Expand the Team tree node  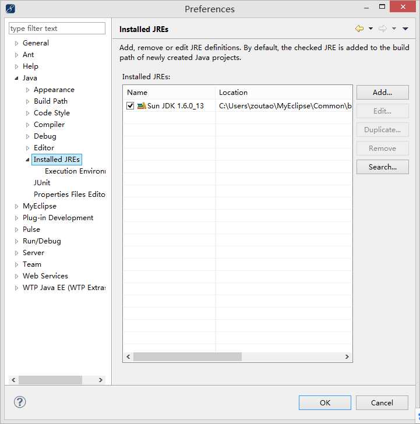pyautogui.click(x=16, y=264)
